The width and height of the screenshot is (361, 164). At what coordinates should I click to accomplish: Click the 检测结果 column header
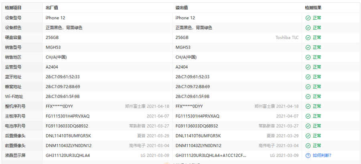[313, 8]
